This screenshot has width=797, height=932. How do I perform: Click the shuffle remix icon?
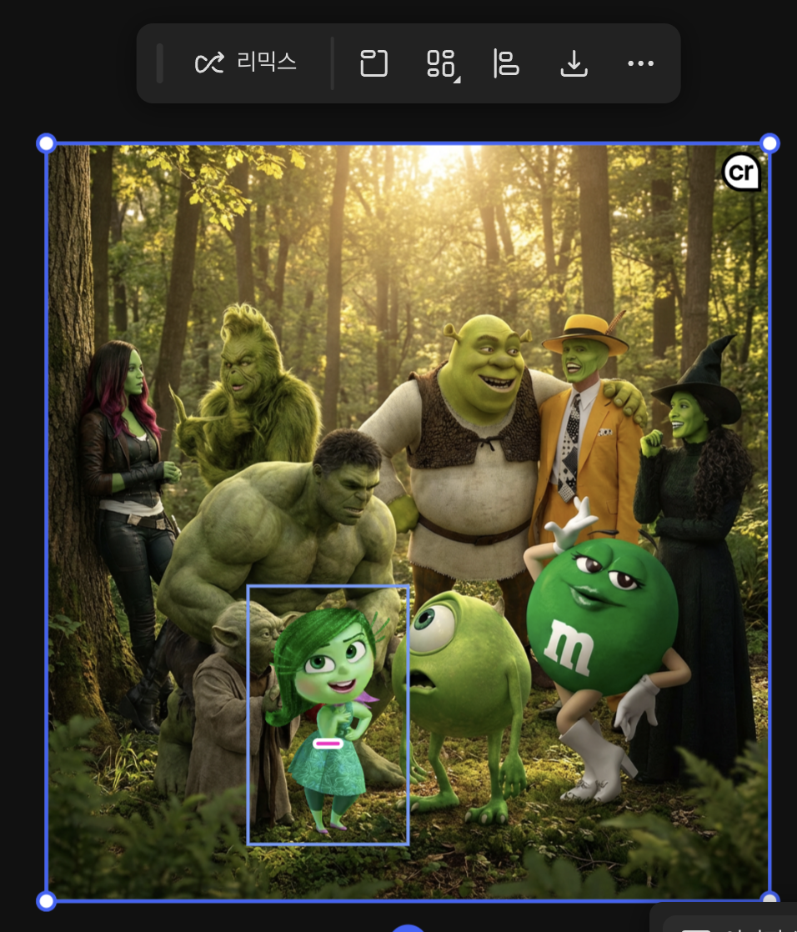[209, 63]
